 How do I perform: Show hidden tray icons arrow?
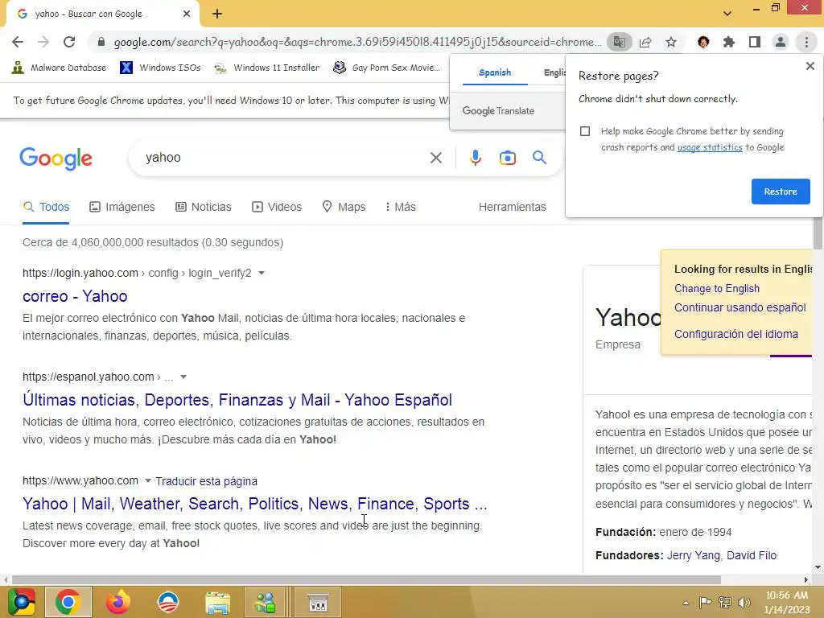[x=686, y=603]
